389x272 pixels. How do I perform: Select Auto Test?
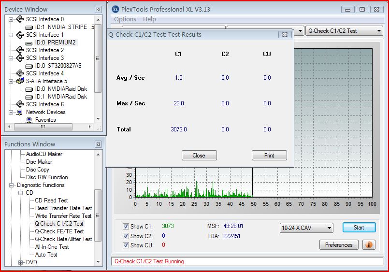coord(46,255)
